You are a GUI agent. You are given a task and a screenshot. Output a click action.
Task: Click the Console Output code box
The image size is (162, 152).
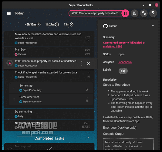[x=128, y=144]
